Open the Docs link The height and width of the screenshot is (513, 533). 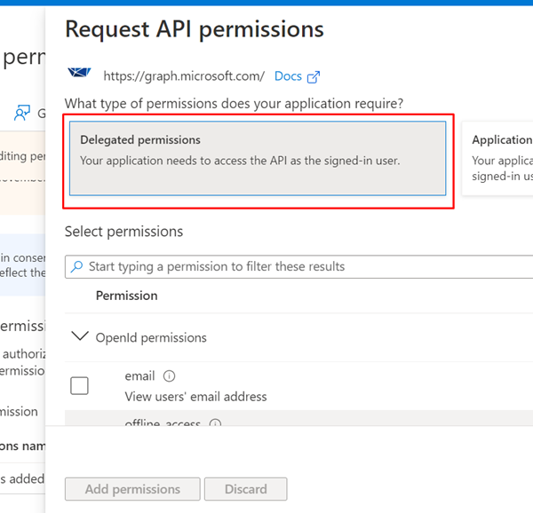(x=288, y=76)
